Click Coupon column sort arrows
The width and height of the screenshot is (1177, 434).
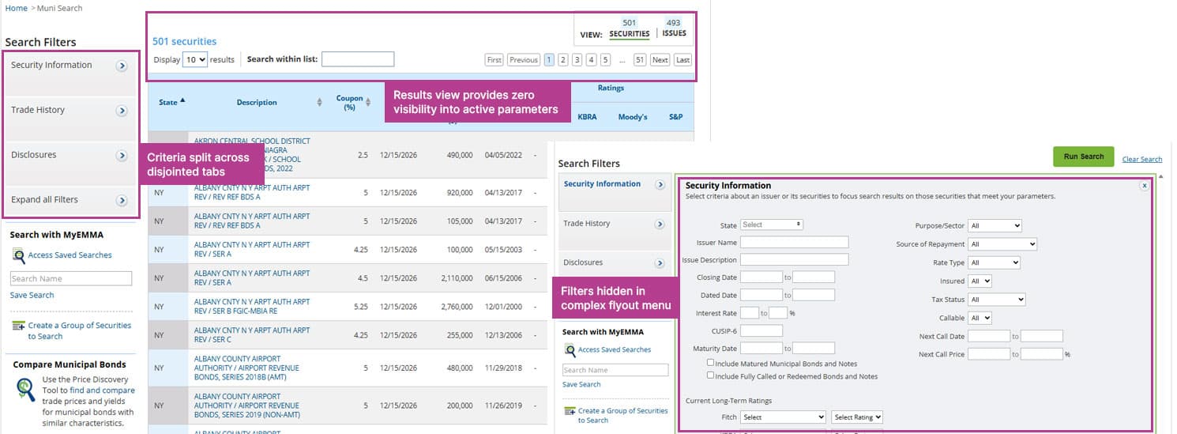pos(368,103)
